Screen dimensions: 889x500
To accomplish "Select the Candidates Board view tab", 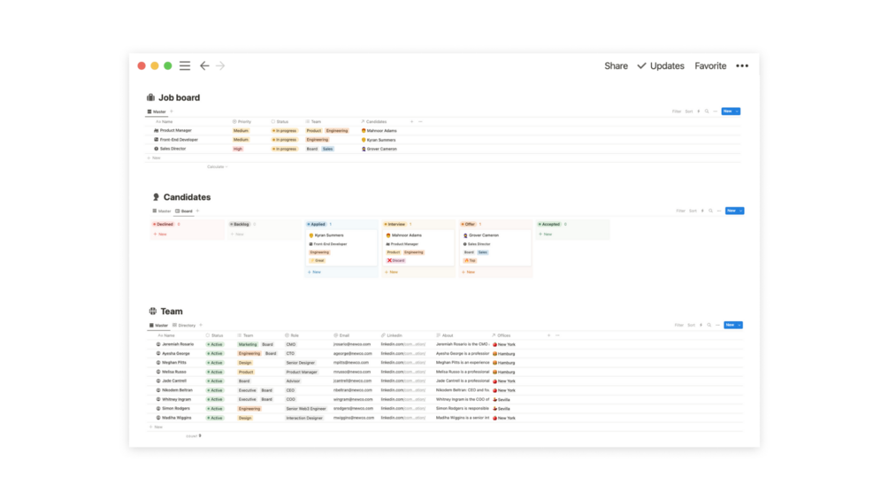I will [184, 211].
